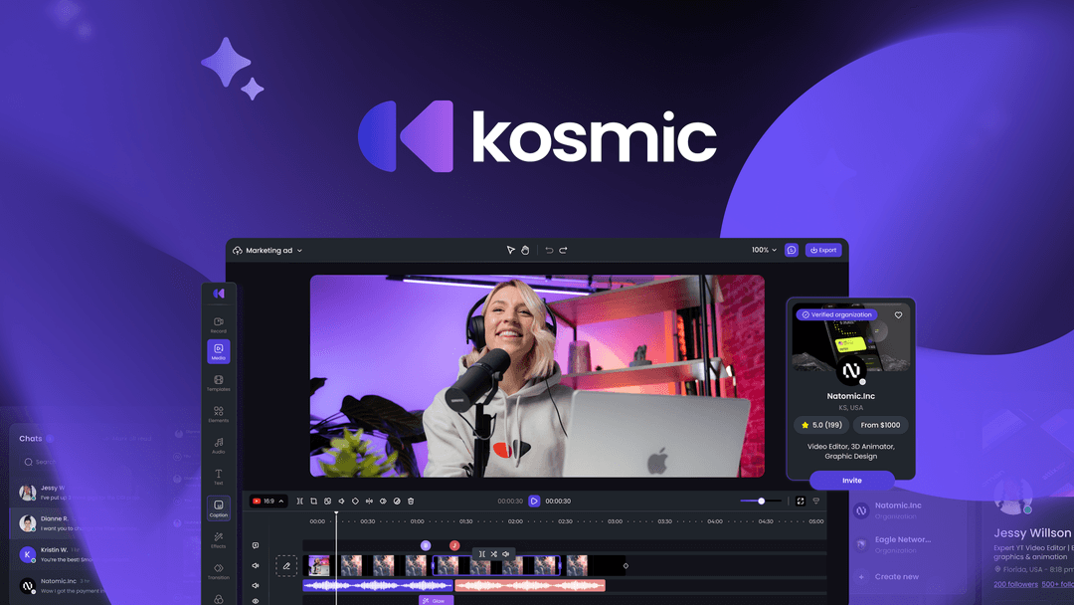Open the 100% zoom level dropdown
The height and width of the screenshot is (605, 1074).
[763, 250]
